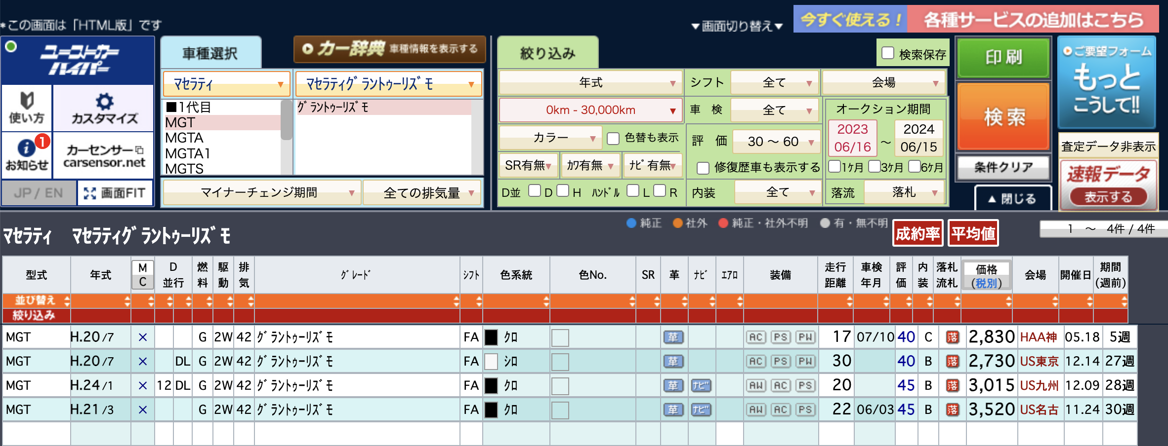Open the 0km - 30,000km mileage dropdown

pos(590,110)
